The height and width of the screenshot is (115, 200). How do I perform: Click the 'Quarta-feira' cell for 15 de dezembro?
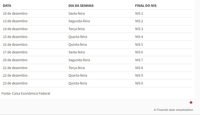pyautogui.click(x=78, y=37)
